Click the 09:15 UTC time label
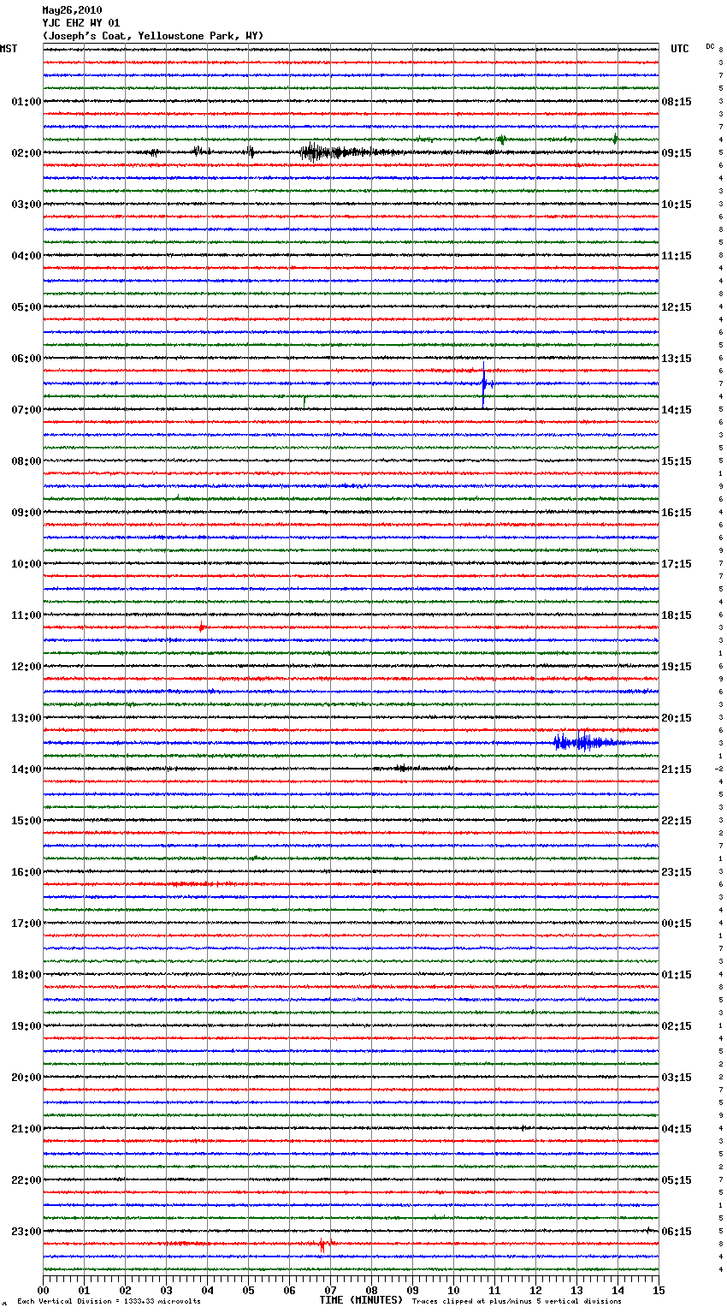 click(677, 153)
